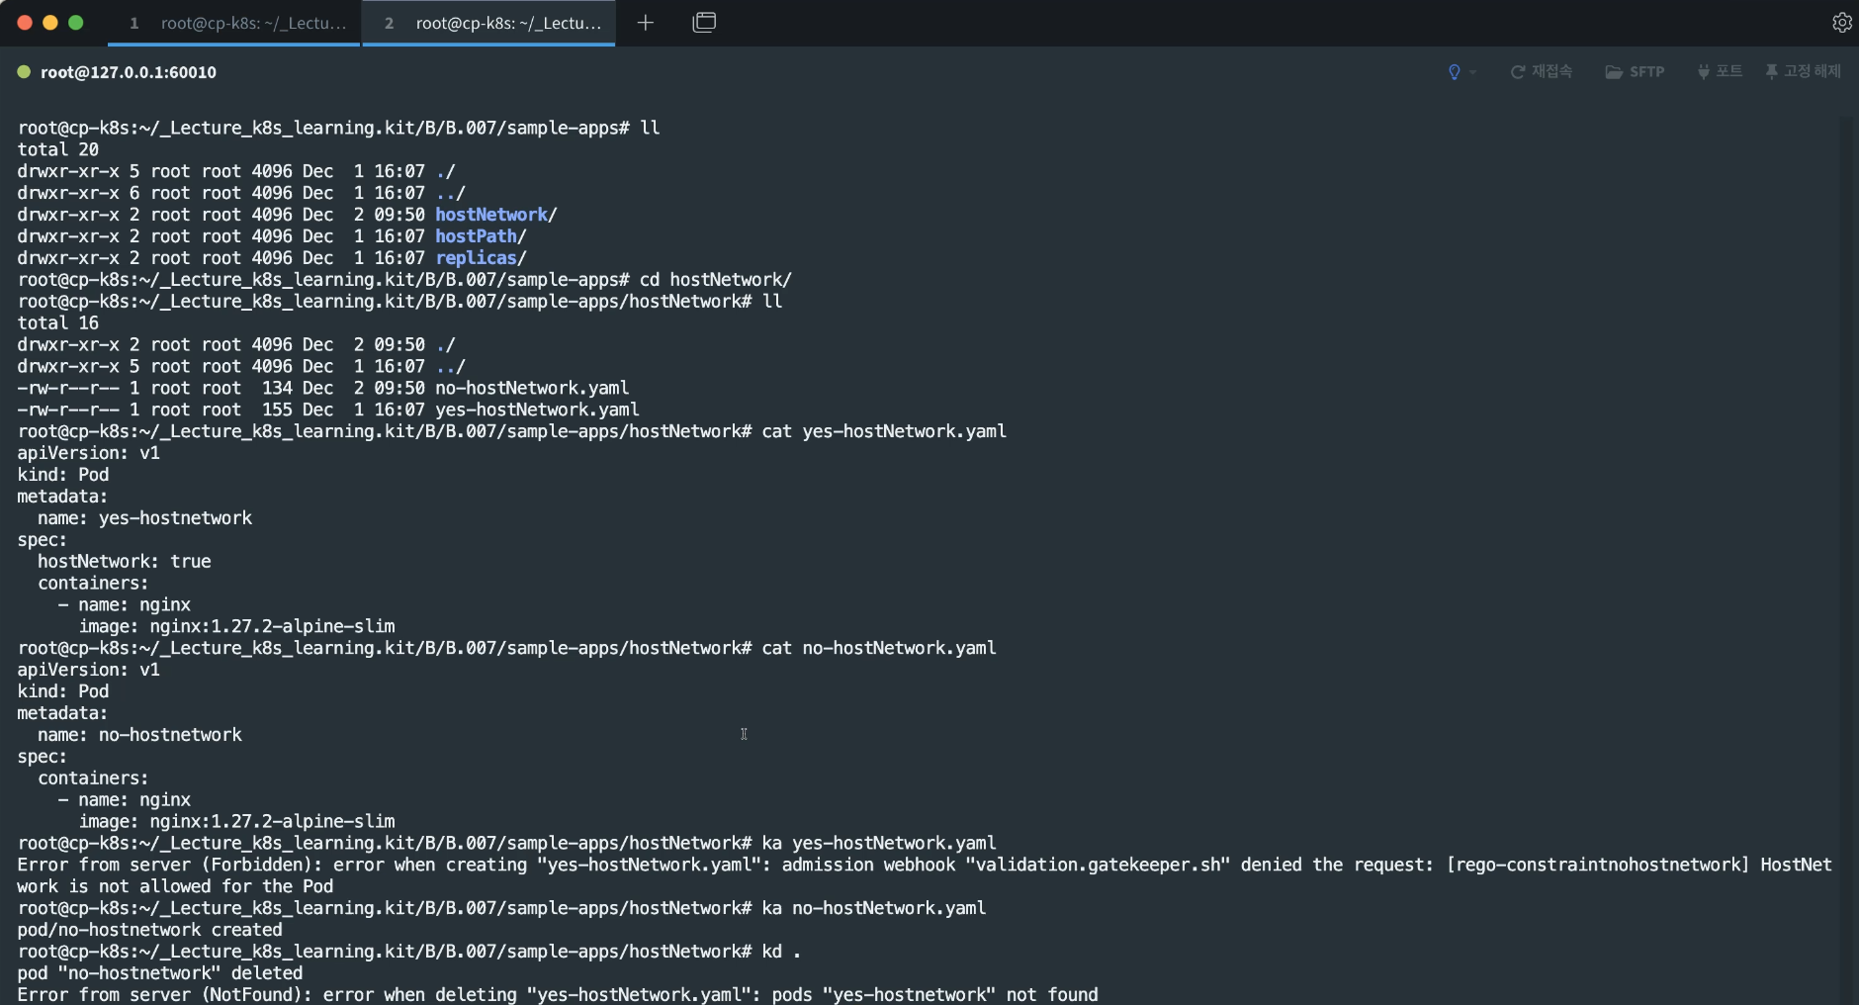Open settings via the gear icon
The height and width of the screenshot is (1005, 1859).
1841,23
